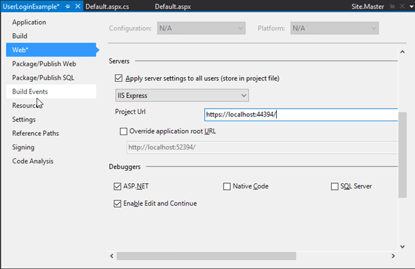Close the UserLoginExample tab
This screenshot has height=269, width=415.
pyautogui.click(x=78, y=6)
